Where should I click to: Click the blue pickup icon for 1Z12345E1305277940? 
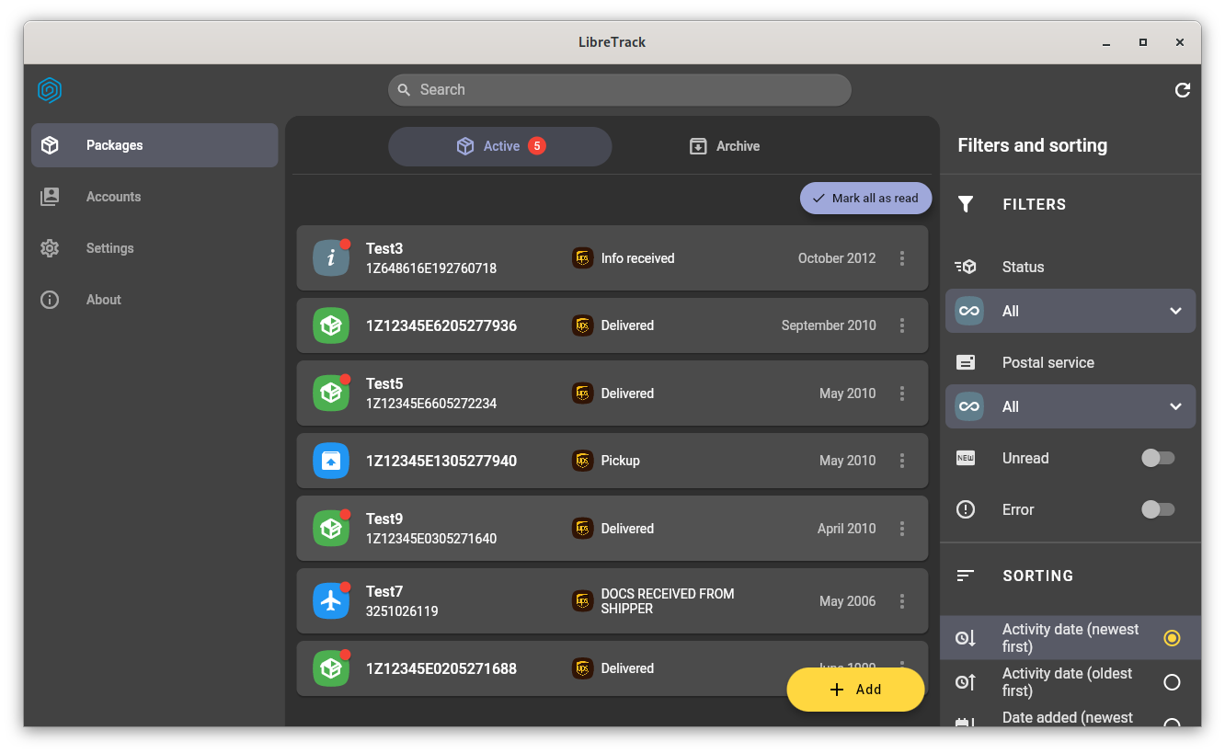(x=331, y=461)
